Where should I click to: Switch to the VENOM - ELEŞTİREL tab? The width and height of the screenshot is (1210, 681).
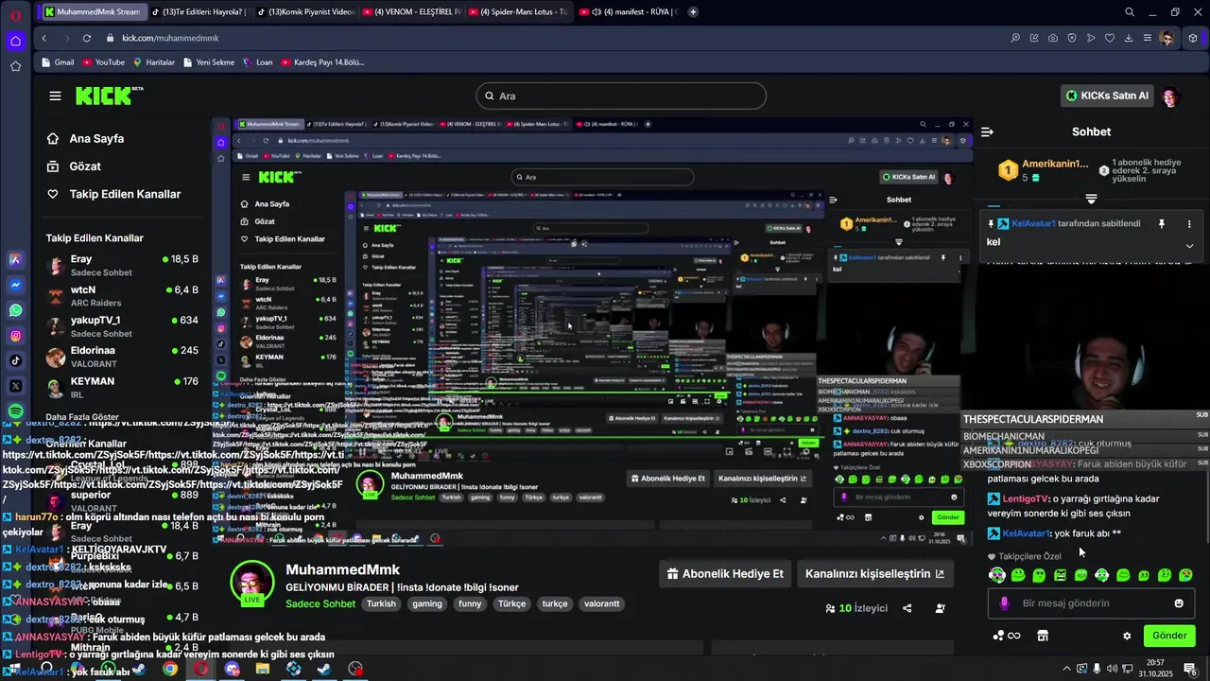point(412,12)
